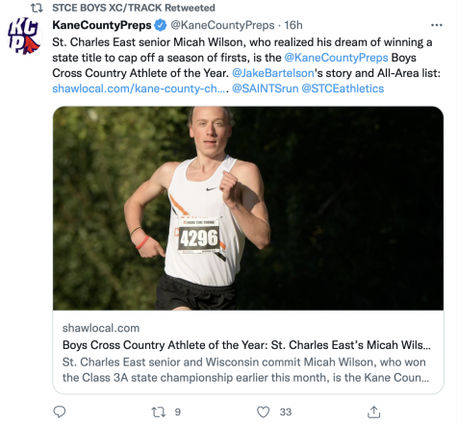Image resolution: width=457 pixels, height=424 pixels.
Task: Open the three-dot more options menu
Action: tap(437, 25)
